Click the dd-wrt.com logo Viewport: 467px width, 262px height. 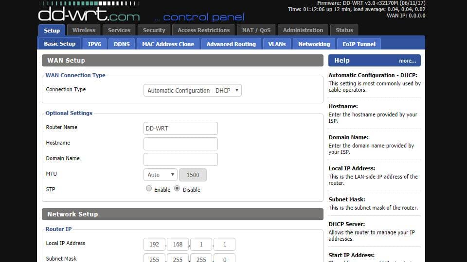(x=89, y=12)
